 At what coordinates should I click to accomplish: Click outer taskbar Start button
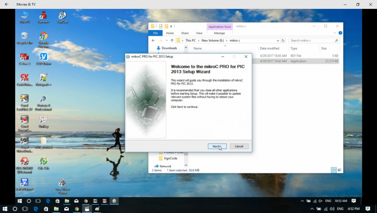coord(4,209)
